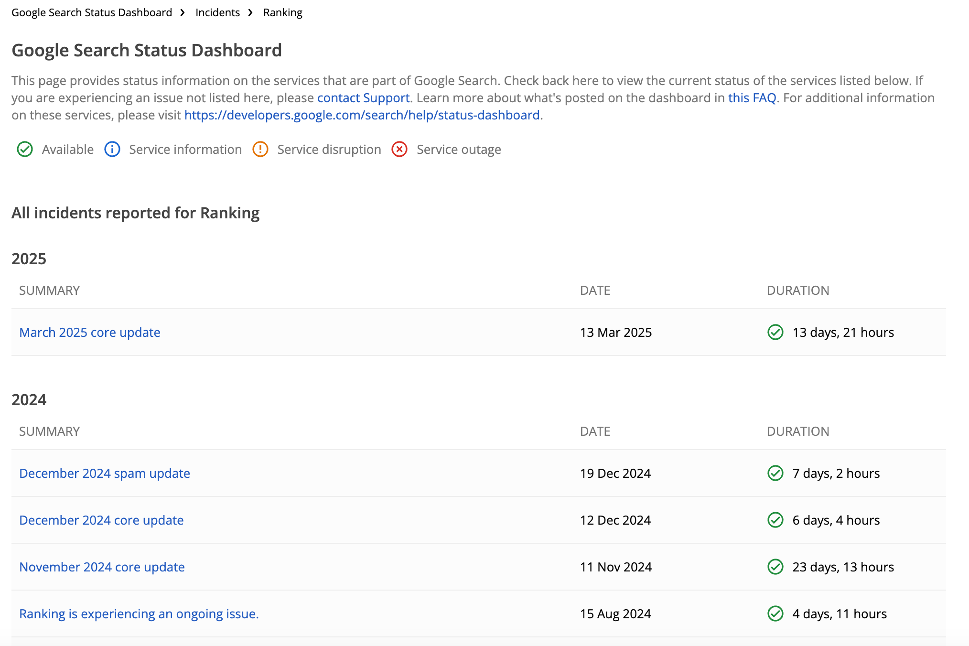Click the SUMMARY column header in 2024 table
This screenshot has height=646, width=969.
tap(49, 431)
